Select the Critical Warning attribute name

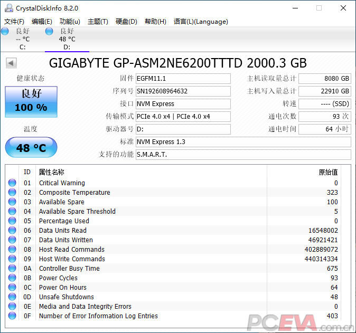(62, 183)
